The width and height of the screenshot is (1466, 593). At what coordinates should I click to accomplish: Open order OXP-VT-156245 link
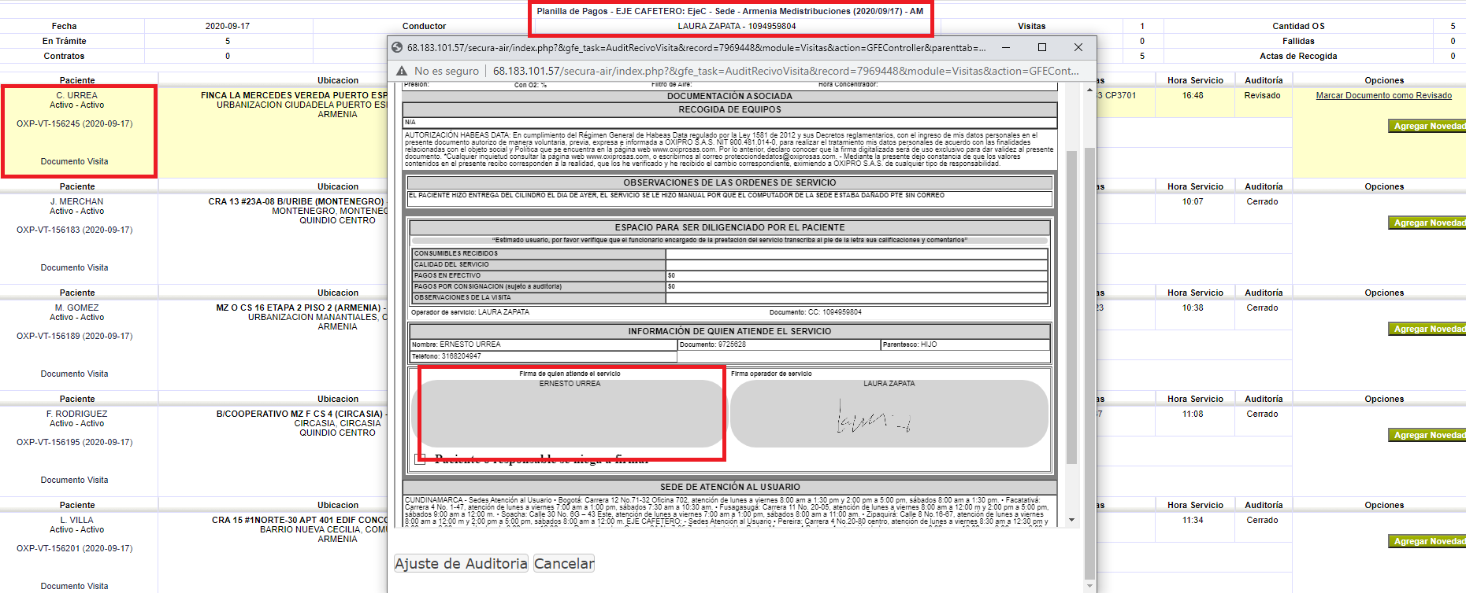tap(75, 123)
